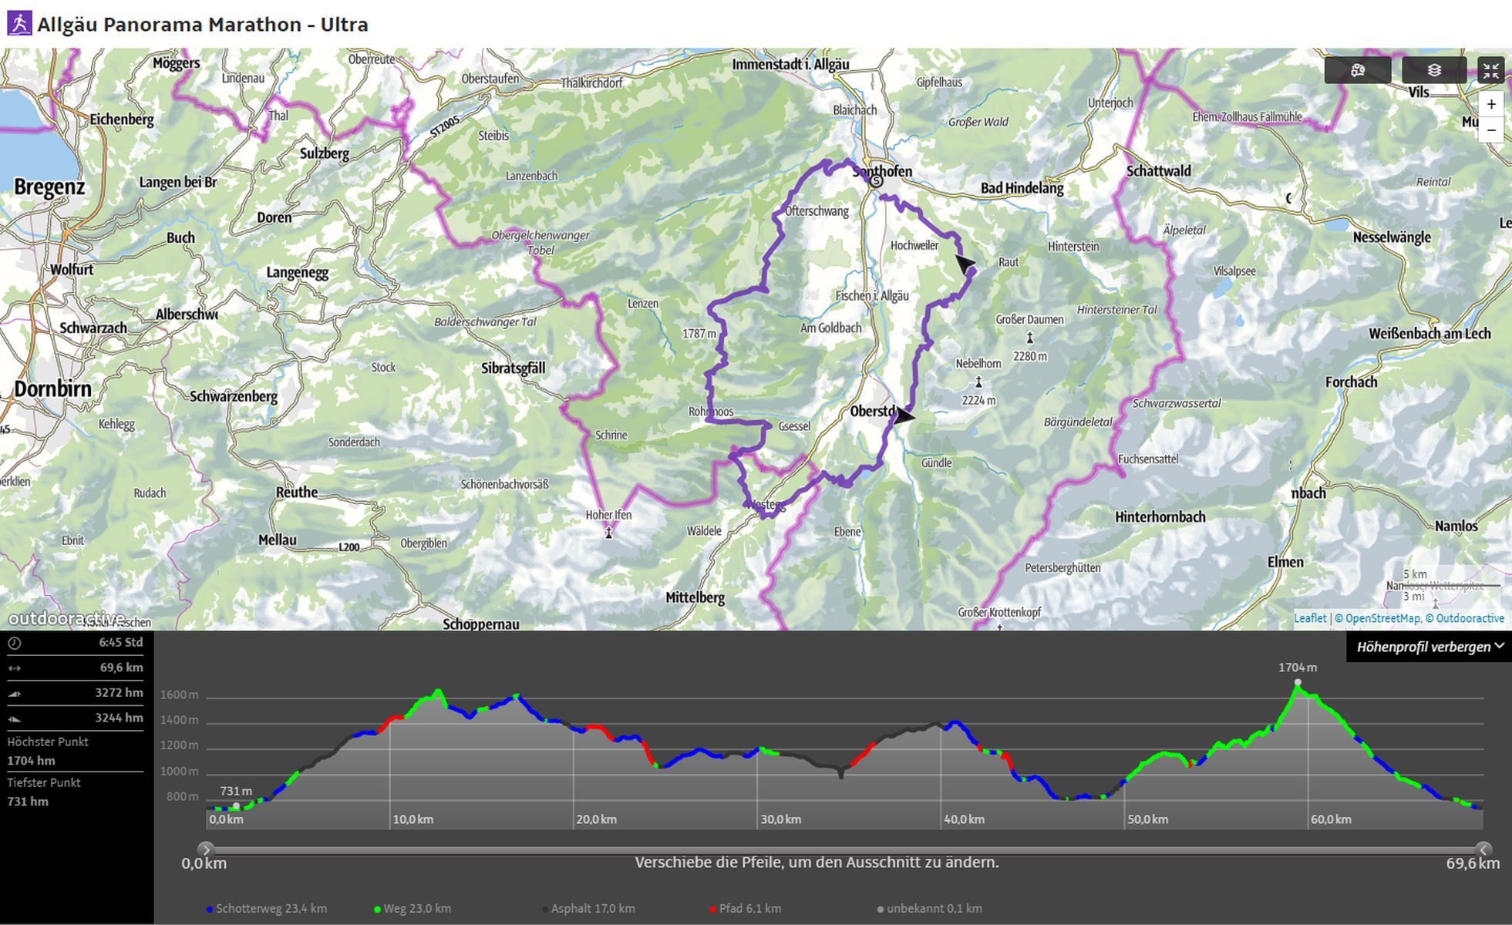1512x925 pixels.
Task: Click the left range slider handle
Action: (x=205, y=849)
